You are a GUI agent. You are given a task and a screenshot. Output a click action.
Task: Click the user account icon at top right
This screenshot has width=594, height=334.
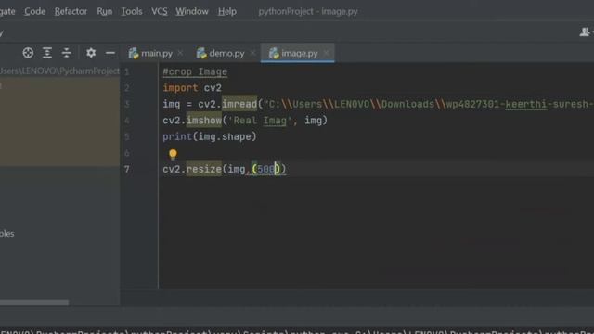(x=585, y=32)
